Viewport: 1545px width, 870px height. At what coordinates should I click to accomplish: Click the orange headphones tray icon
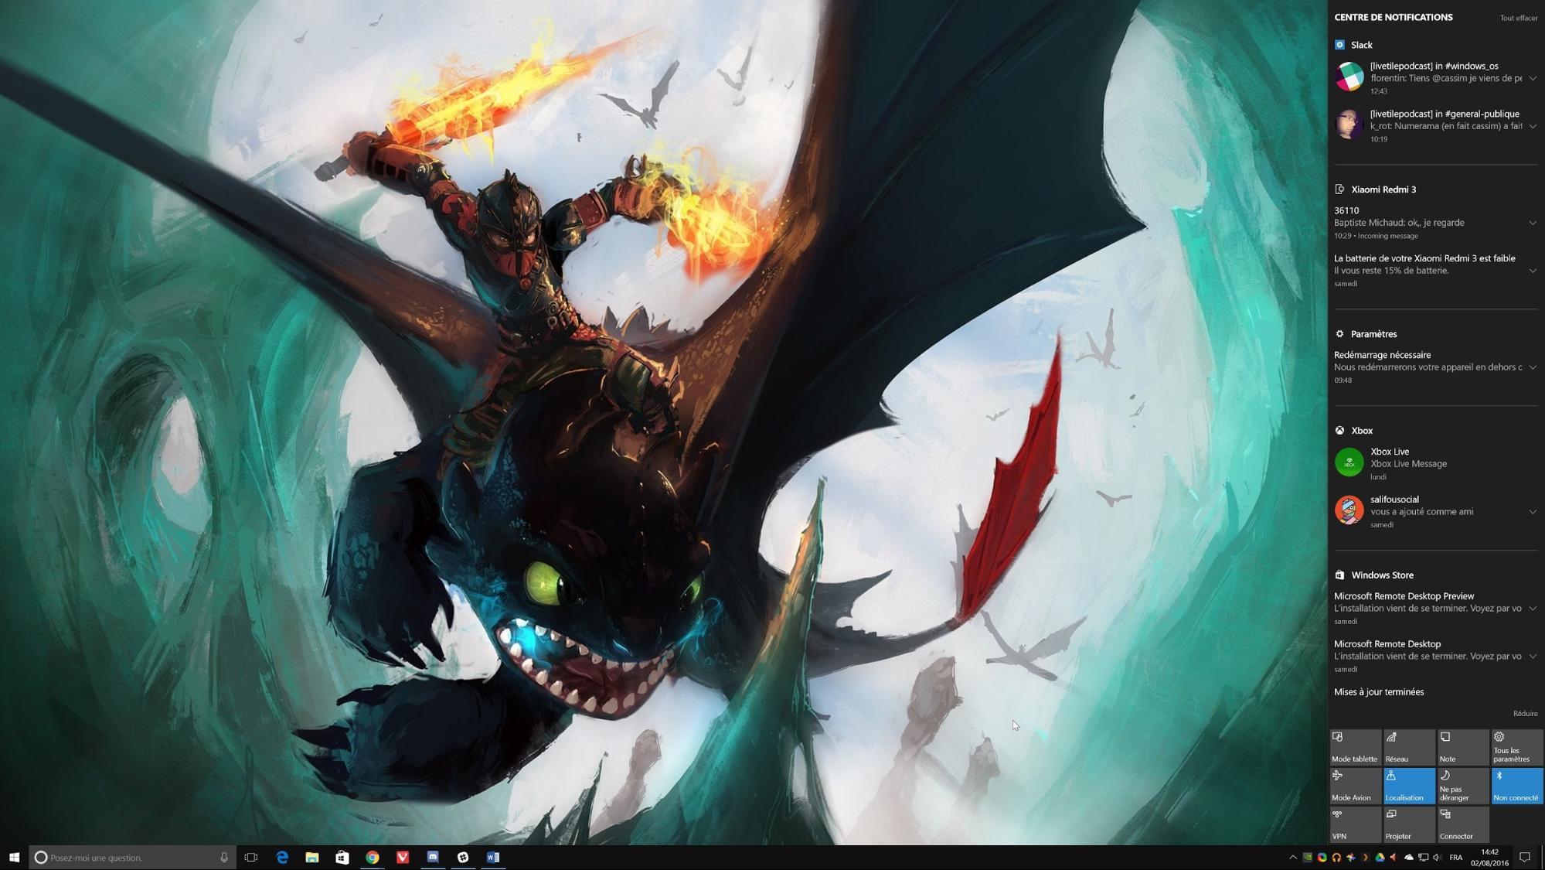[x=1336, y=857]
